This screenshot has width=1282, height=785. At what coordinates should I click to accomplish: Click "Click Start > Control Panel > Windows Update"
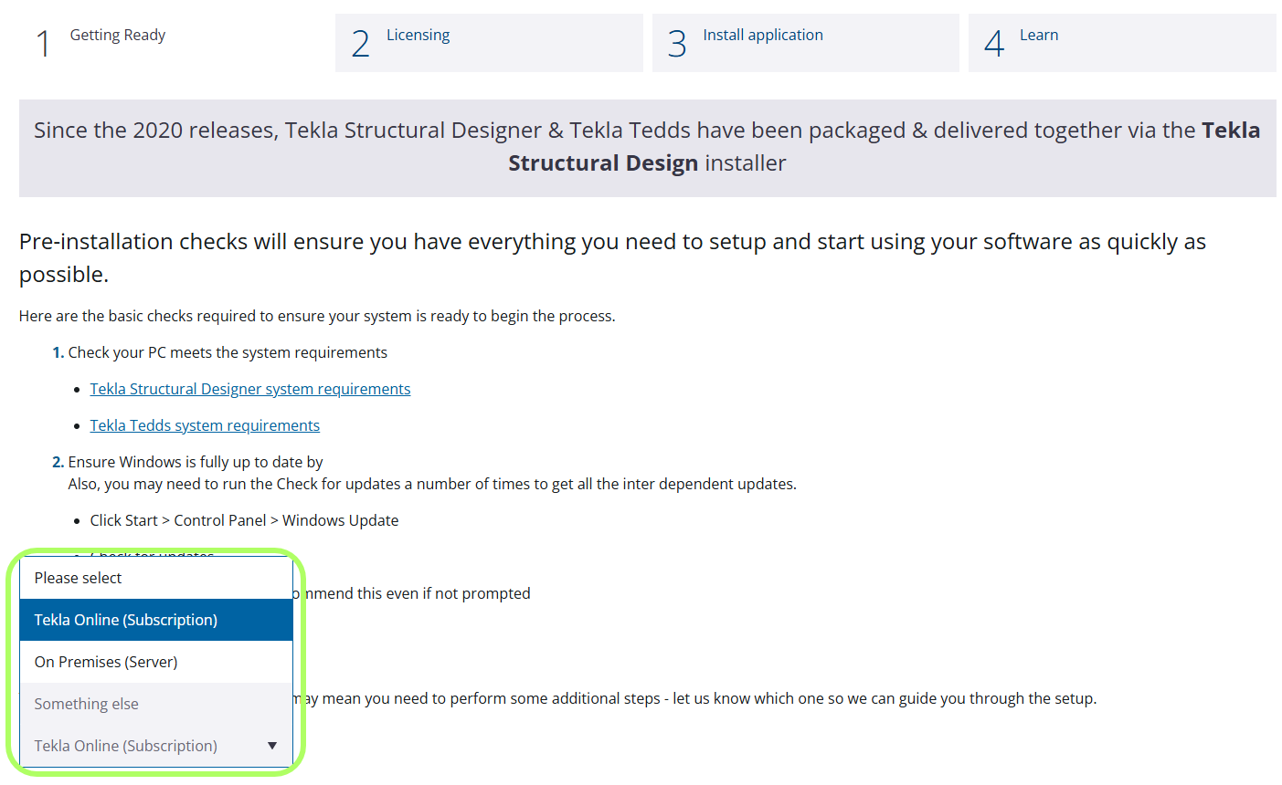pyautogui.click(x=244, y=520)
